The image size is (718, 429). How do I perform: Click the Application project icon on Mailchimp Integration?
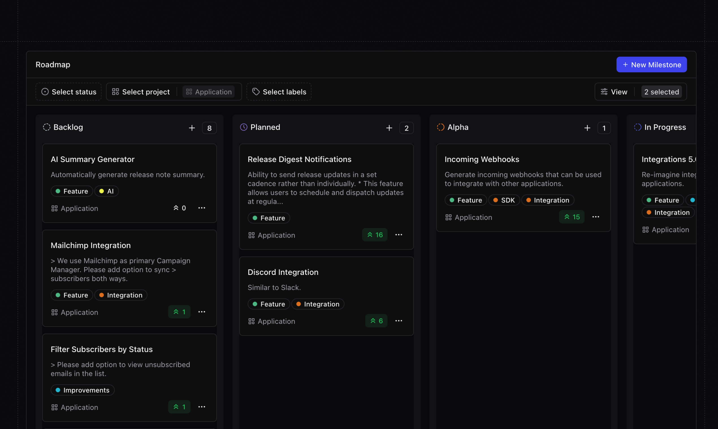pyautogui.click(x=55, y=312)
